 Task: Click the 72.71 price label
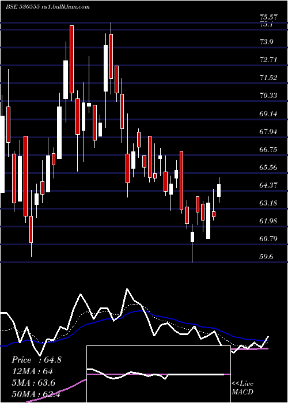pyautogui.click(x=268, y=60)
